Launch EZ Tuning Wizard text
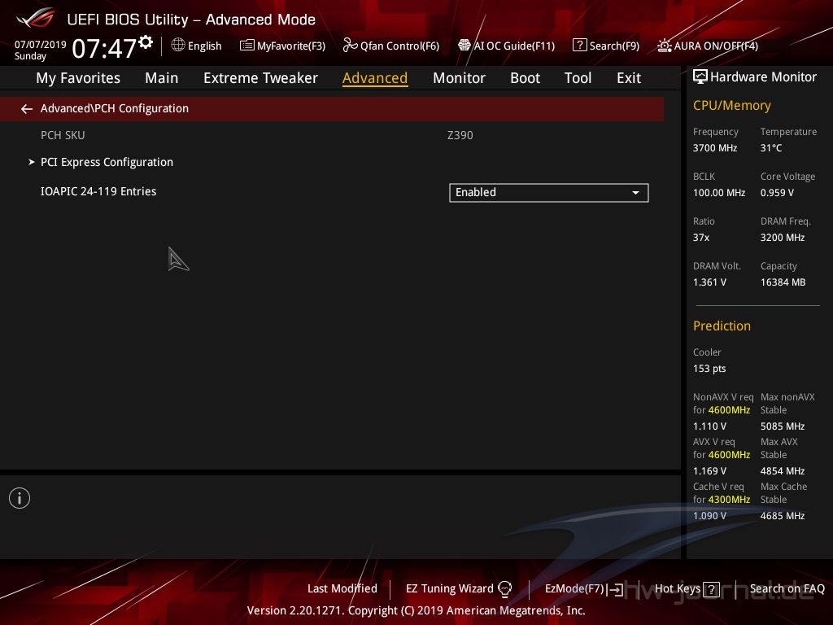 pyautogui.click(x=449, y=588)
